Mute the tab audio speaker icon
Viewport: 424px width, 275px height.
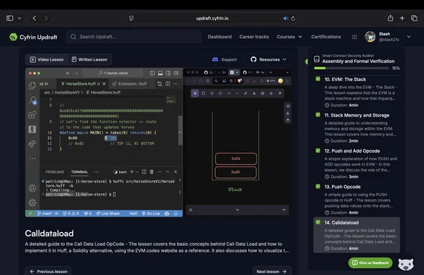click(286, 18)
